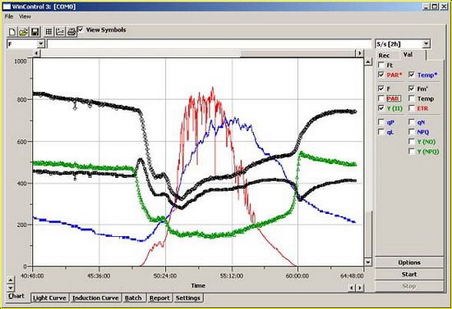Expand the F parameter dropdown
The height and width of the screenshot is (309, 452).
pyautogui.click(x=41, y=44)
